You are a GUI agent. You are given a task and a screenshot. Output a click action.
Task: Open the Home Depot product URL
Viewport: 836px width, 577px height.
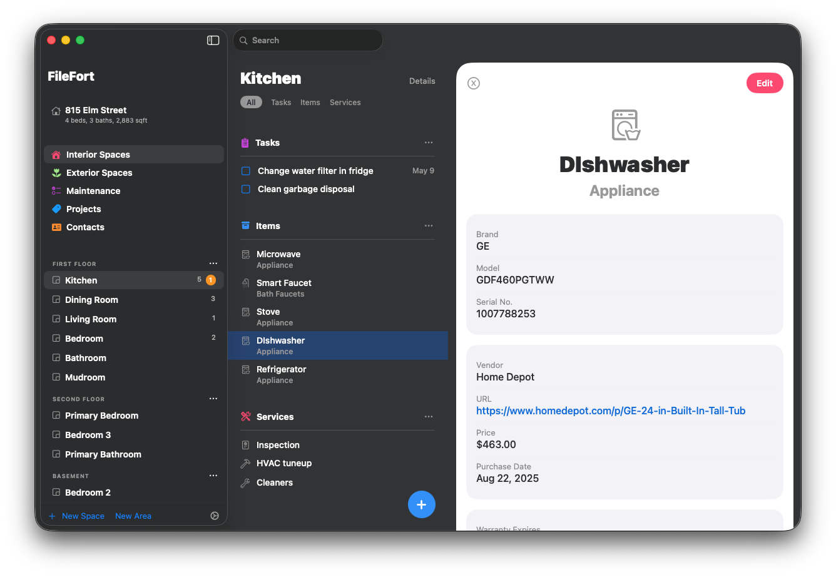click(611, 411)
